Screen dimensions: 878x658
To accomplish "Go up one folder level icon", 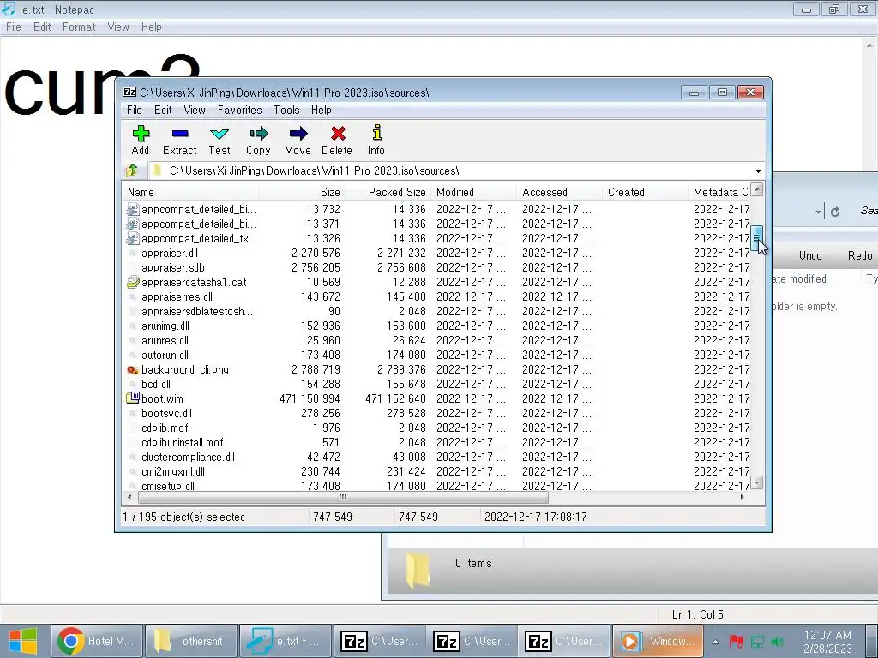I will coord(132,170).
